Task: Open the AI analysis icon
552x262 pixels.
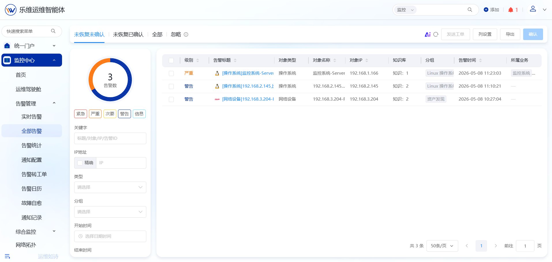Action: [428, 34]
